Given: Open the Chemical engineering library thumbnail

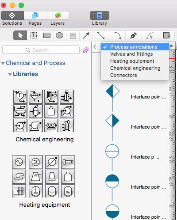Looking at the screenshot, I should coord(44,111).
